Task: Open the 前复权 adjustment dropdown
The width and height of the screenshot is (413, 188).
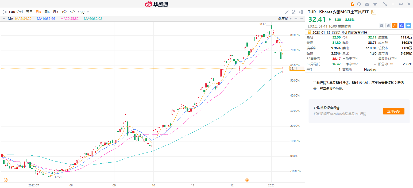Action: pos(284,19)
